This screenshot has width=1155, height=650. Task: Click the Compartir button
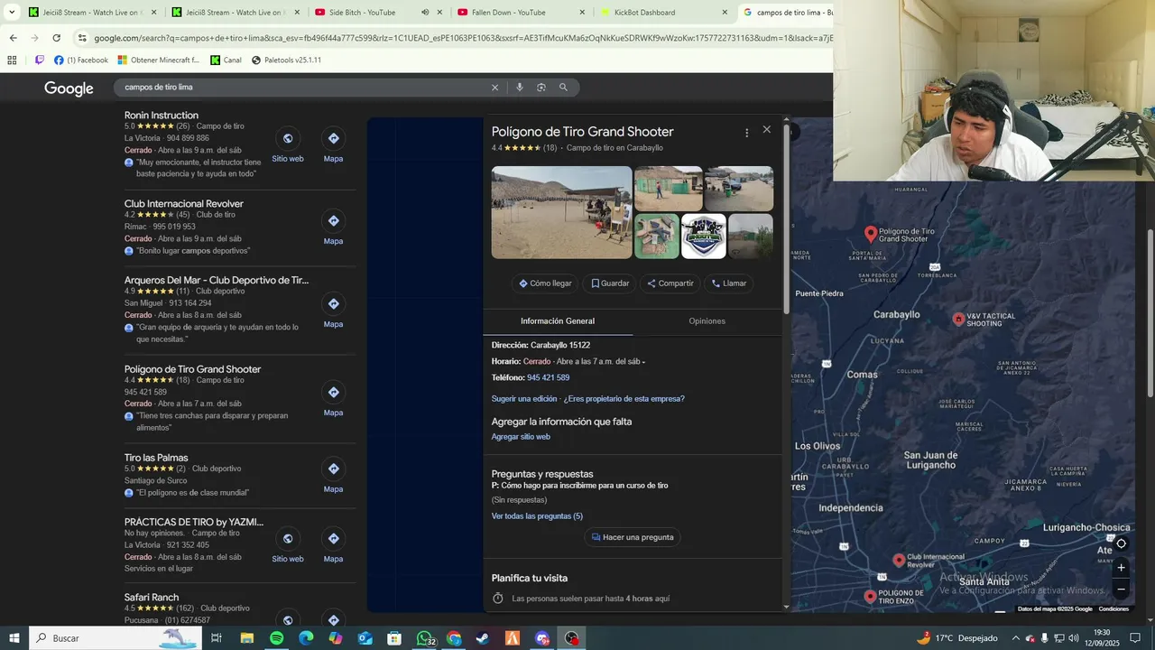click(x=670, y=283)
